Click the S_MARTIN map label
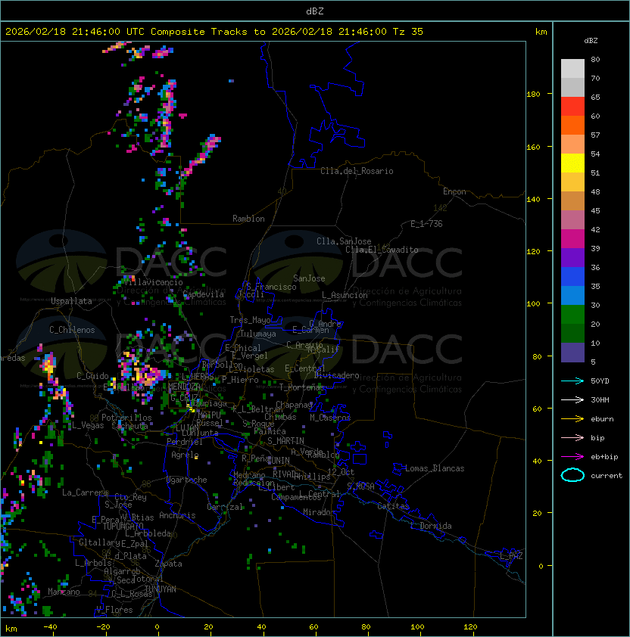630x637 pixels. (285, 441)
